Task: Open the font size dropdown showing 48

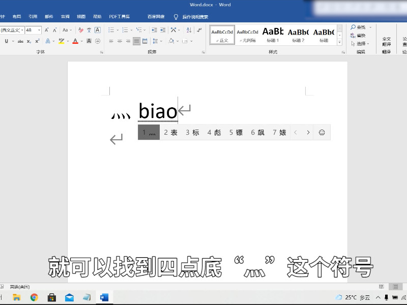Action: 39,30
